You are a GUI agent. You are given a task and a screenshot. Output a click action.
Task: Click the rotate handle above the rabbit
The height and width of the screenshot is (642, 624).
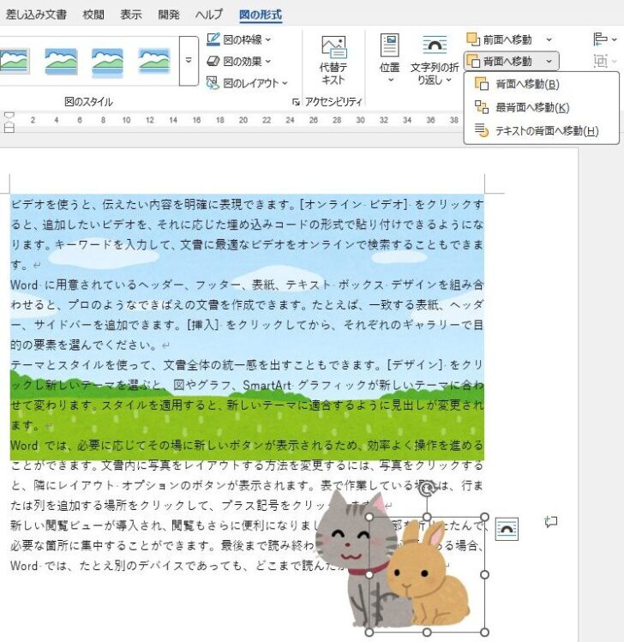[x=427, y=489]
